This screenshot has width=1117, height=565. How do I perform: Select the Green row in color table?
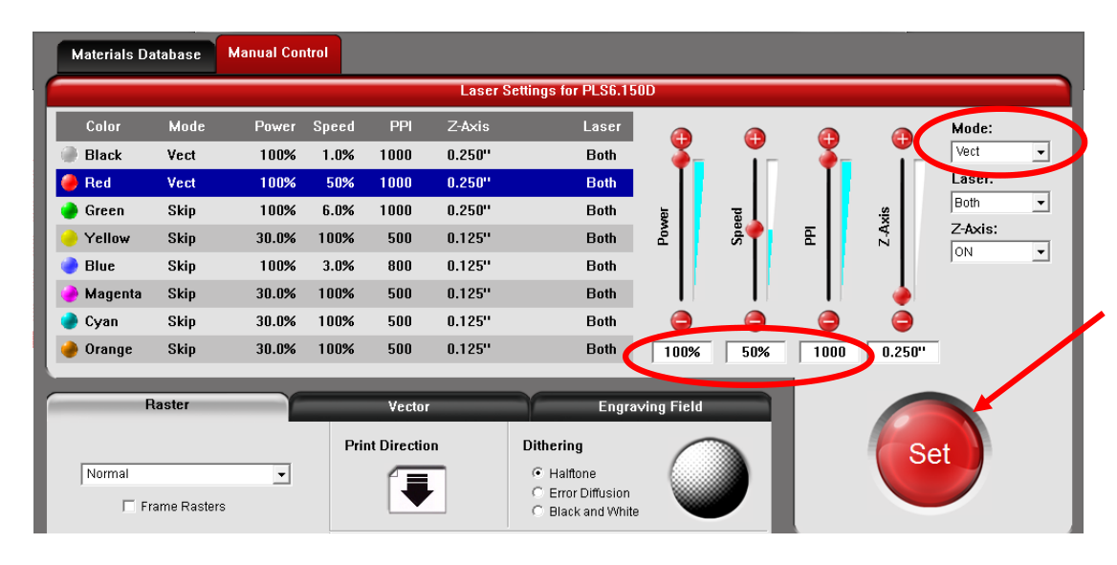click(345, 210)
